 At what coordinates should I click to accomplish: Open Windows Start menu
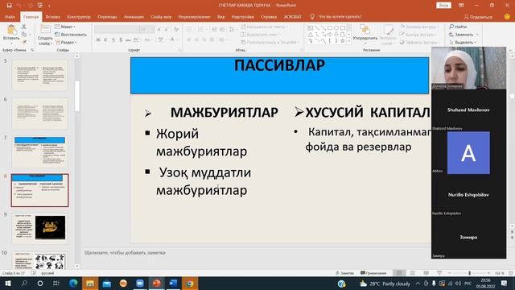7,283
